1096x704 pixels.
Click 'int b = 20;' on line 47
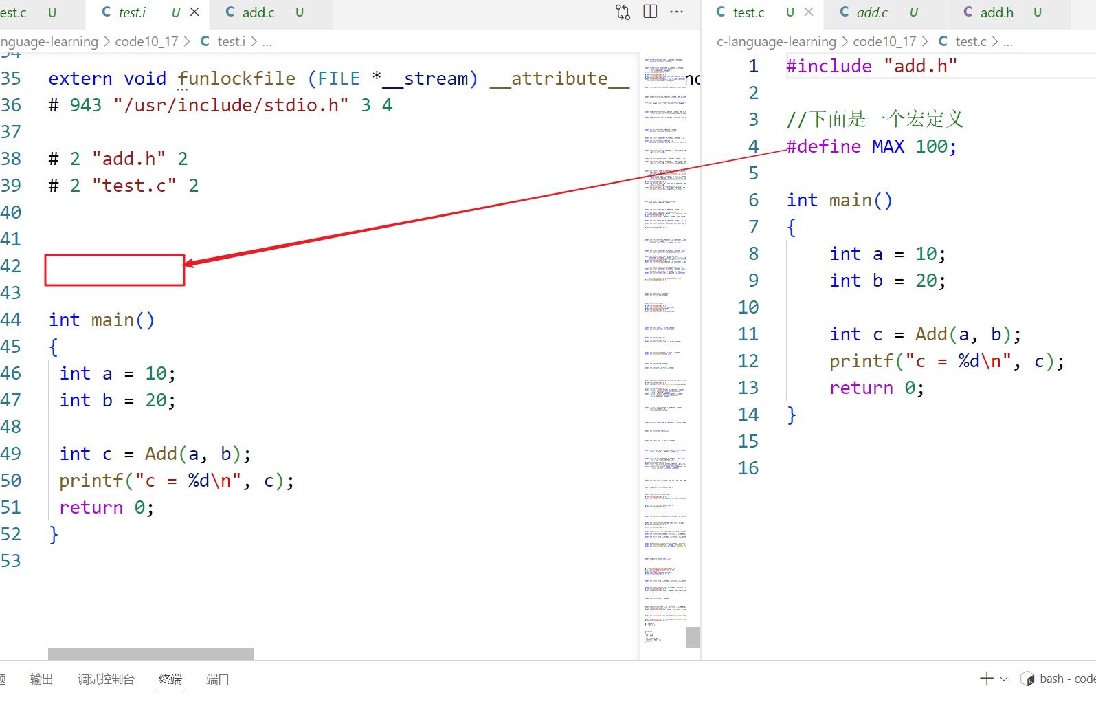pos(118,400)
